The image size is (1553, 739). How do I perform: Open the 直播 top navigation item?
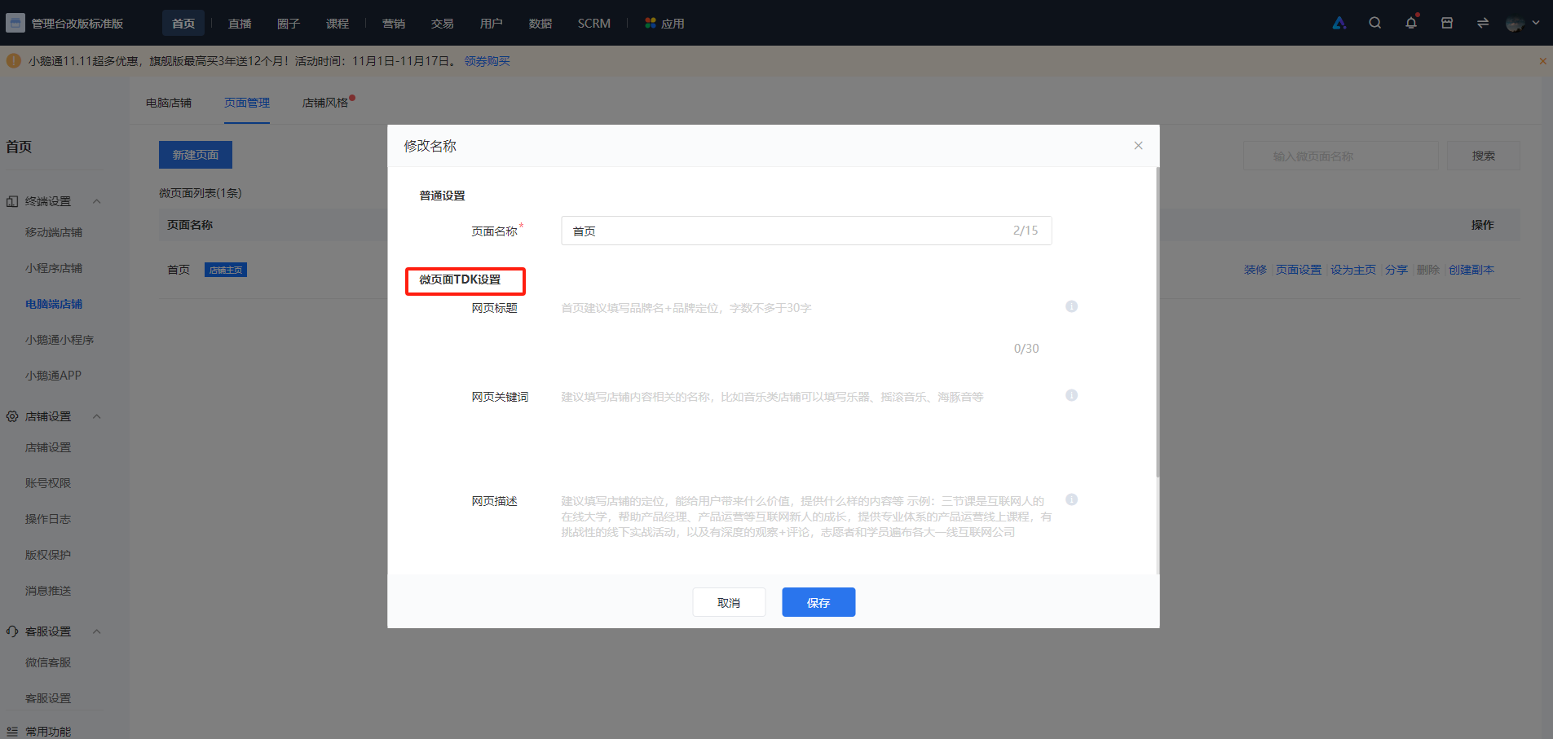tap(240, 24)
